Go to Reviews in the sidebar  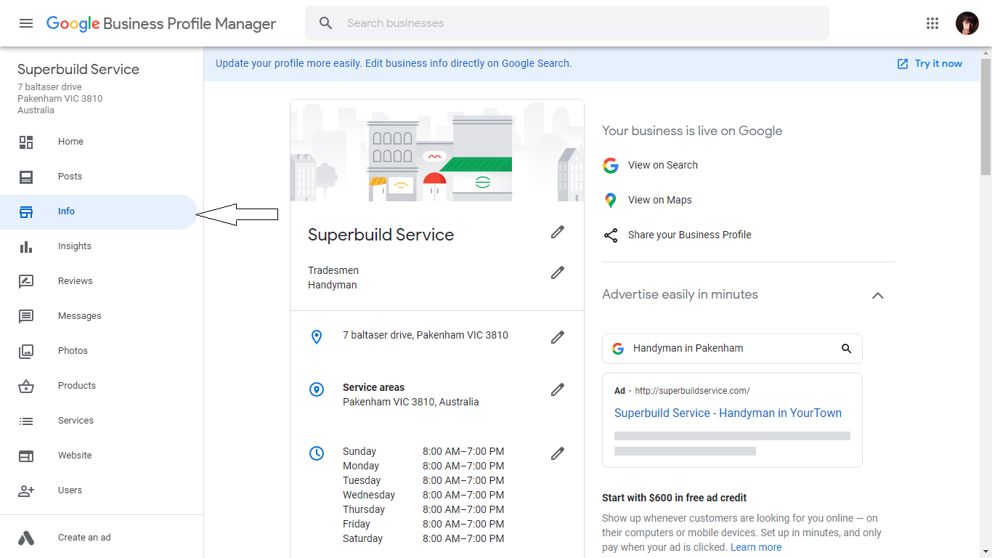[76, 281]
